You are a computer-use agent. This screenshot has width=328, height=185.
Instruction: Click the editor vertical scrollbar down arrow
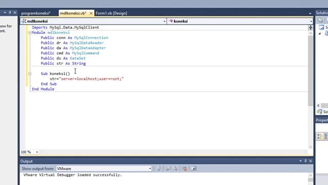[x=311, y=147]
